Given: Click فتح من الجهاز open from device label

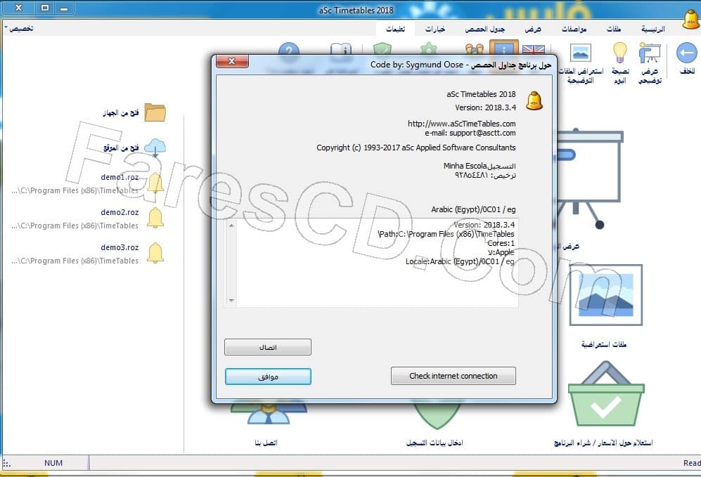Looking at the screenshot, I should pos(121,112).
